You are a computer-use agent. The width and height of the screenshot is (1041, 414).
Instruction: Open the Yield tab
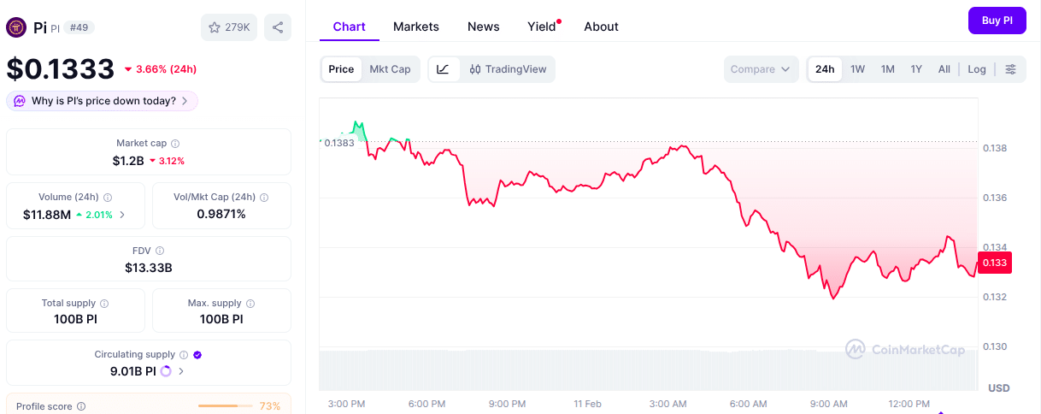(544, 27)
